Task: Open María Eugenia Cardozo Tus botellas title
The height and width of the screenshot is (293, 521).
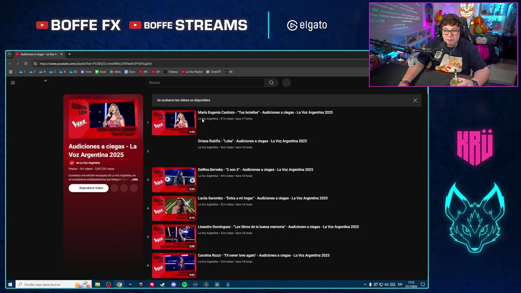Action: pos(265,113)
